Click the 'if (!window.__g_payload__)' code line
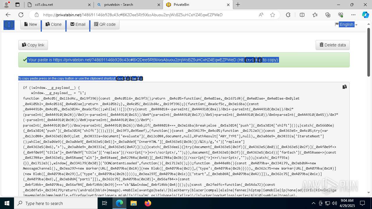Screen dimensions: 372x209 click(x=51, y=88)
